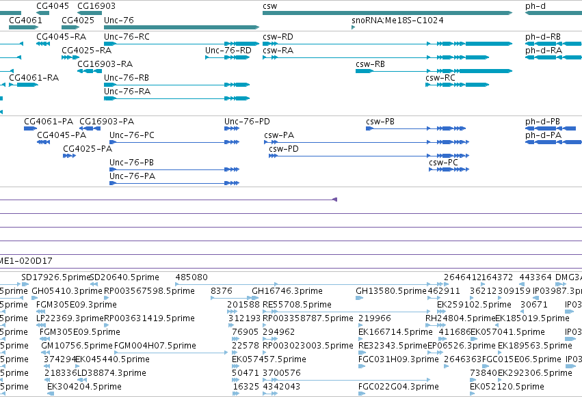Click protein CG16903-PA
Screen dimensions: 582x397
point(90,128)
